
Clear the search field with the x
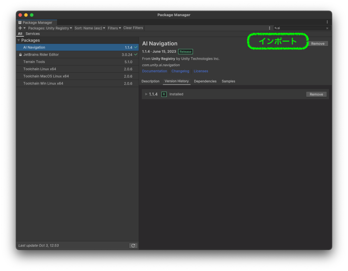coord(327,28)
